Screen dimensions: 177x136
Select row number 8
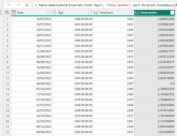click(x=7, y=57)
